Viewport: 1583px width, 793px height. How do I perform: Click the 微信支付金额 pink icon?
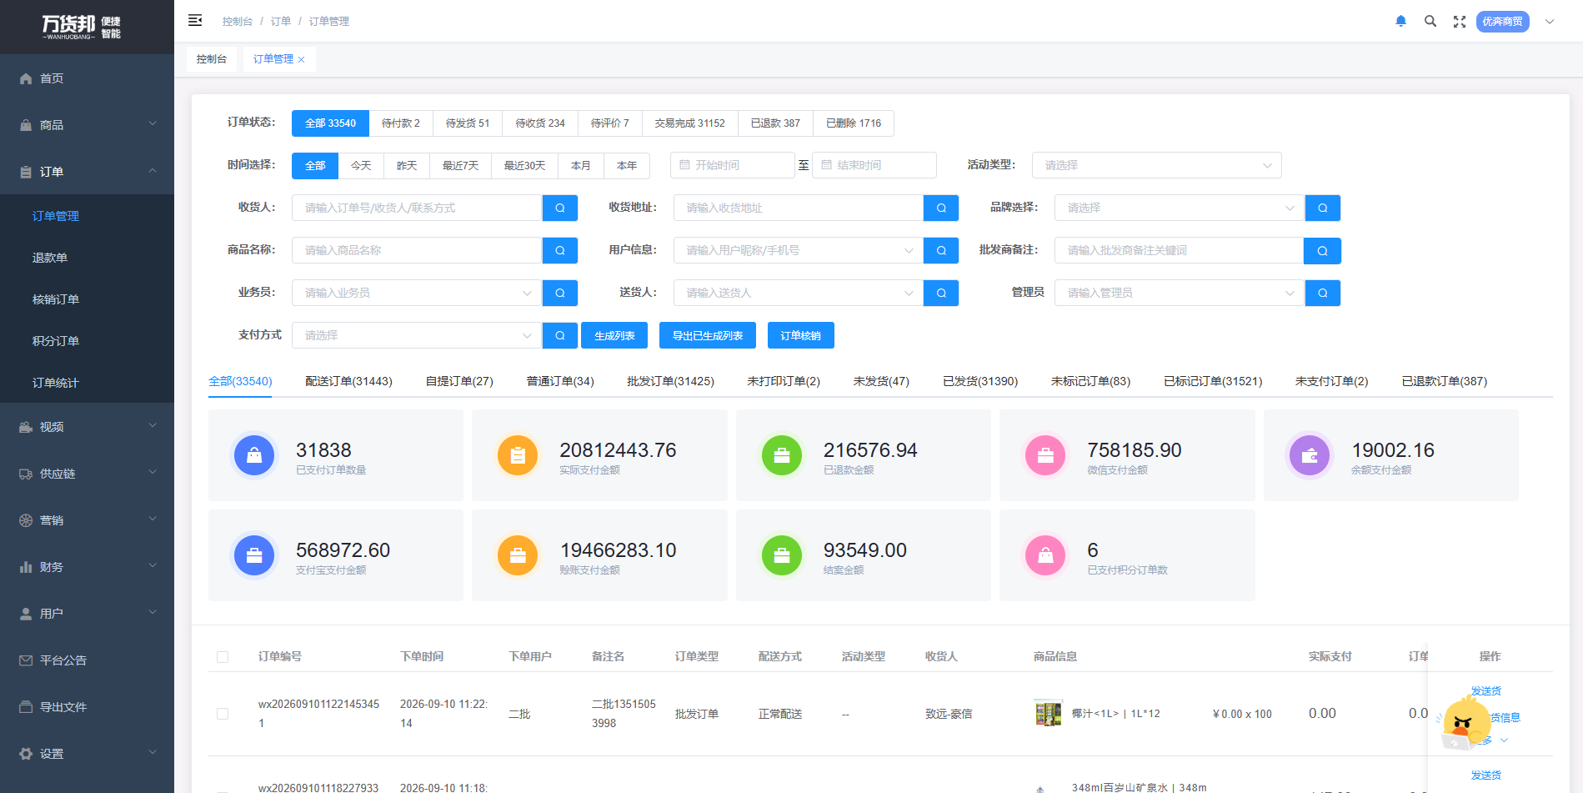tap(1045, 455)
